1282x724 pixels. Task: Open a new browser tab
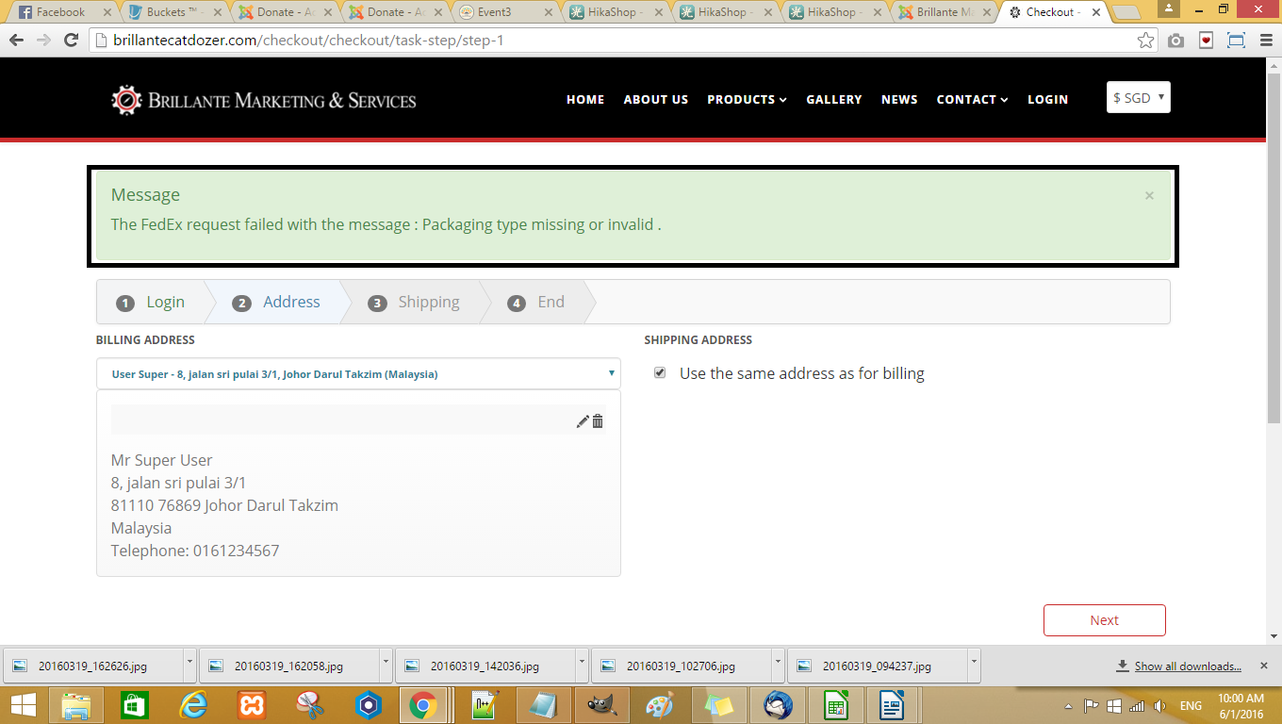point(1126,12)
